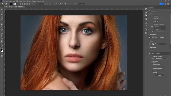Toggle the Transparency checkbox
Screen dimensions: 171x96
pyautogui.click(x=66, y=4)
